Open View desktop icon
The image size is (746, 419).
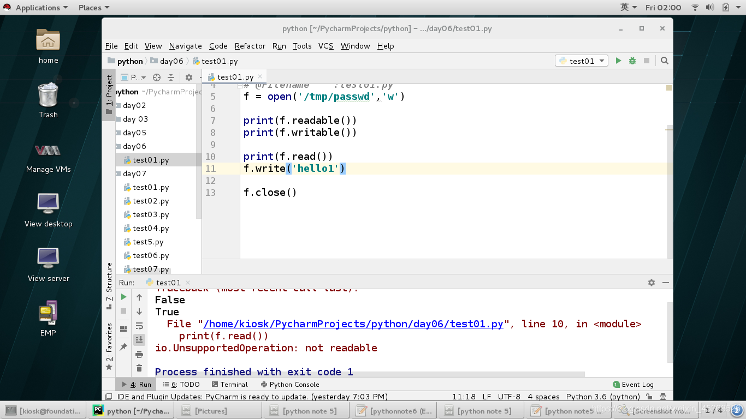(x=48, y=209)
